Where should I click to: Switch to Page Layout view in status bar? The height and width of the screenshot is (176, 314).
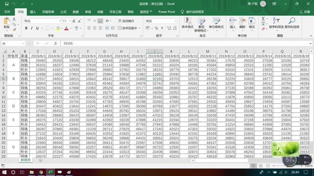261,166
